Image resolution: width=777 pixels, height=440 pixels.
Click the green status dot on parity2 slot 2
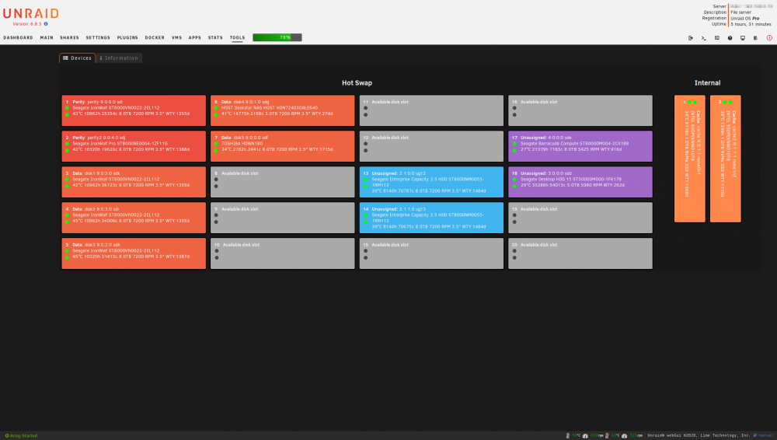67,143
